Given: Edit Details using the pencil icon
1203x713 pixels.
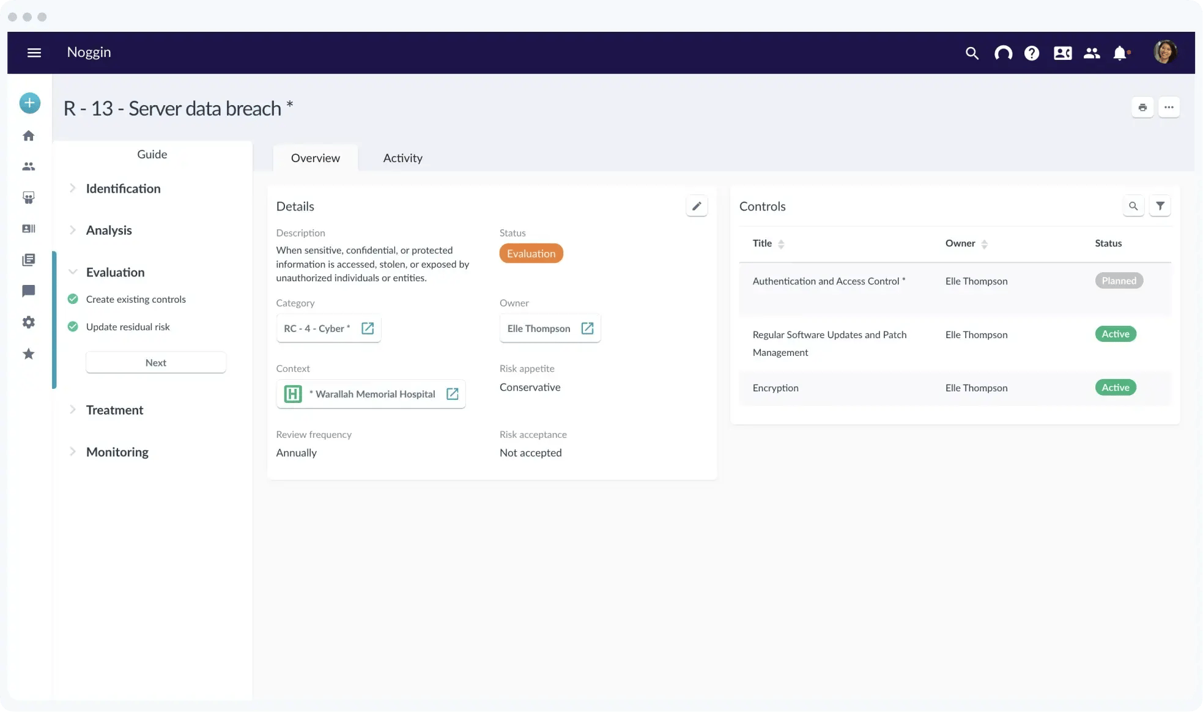Looking at the screenshot, I should tap(697, 206).
